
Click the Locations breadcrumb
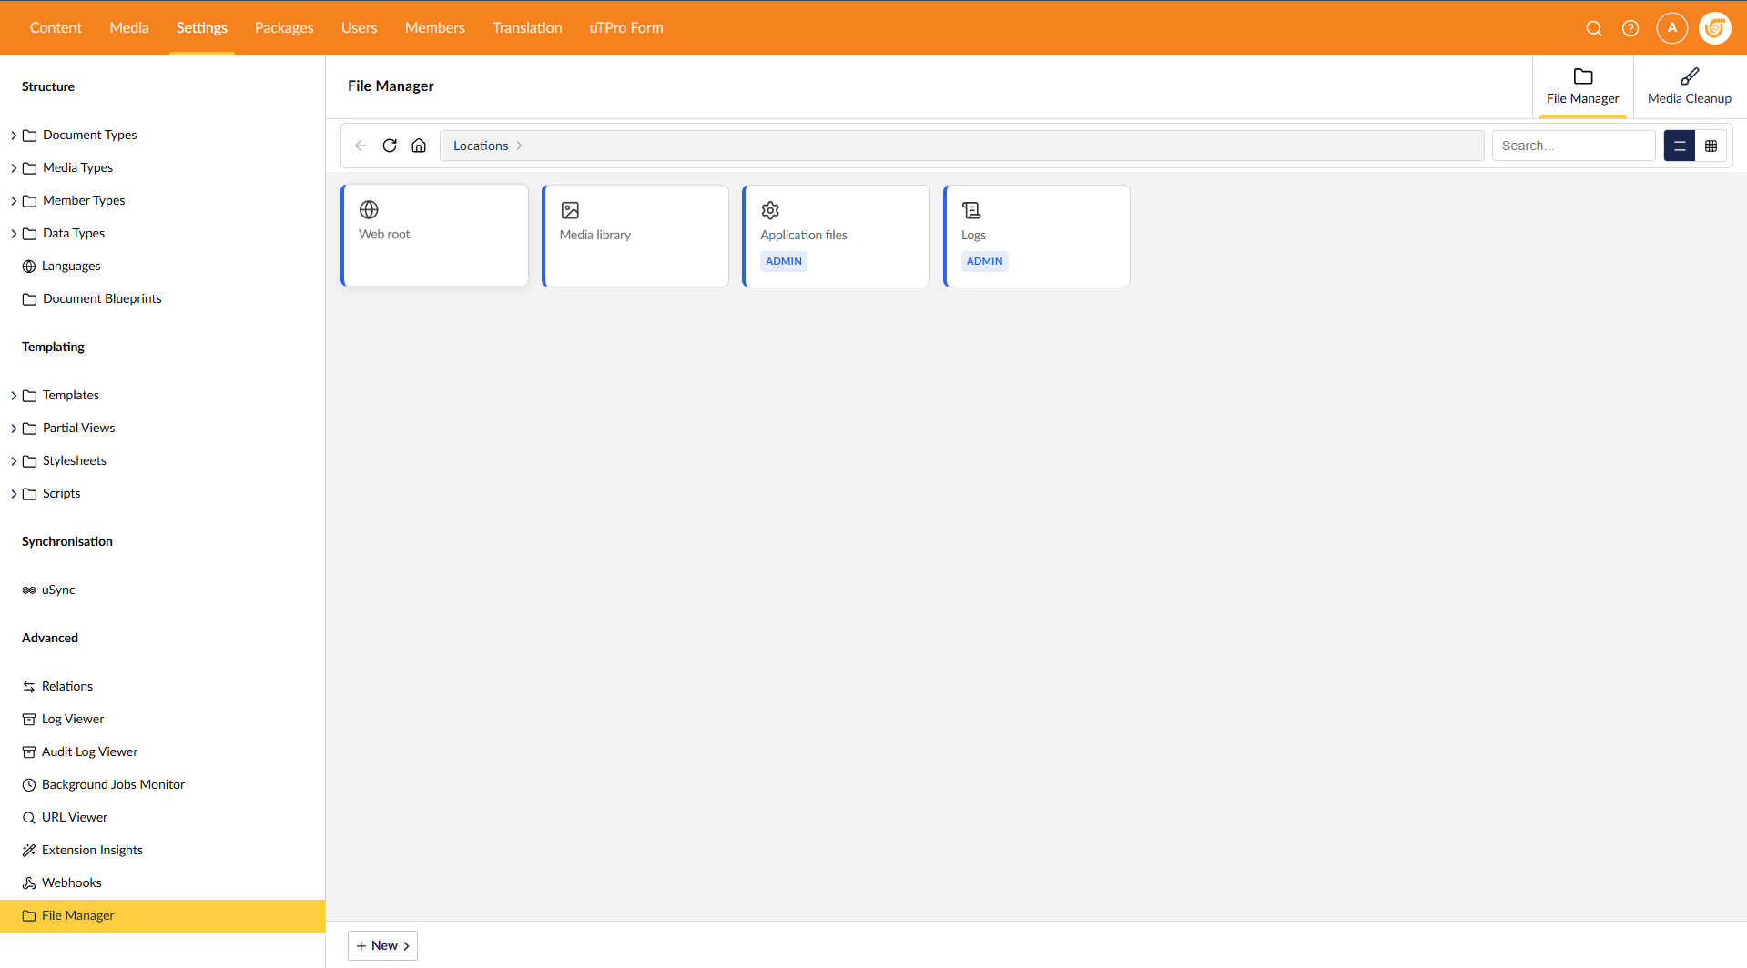click(x=481, y=146)
